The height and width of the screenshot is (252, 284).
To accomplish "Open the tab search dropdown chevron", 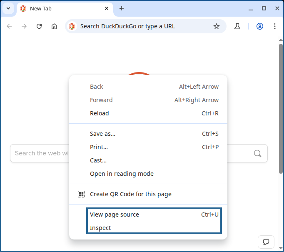I will pos(8,8).
